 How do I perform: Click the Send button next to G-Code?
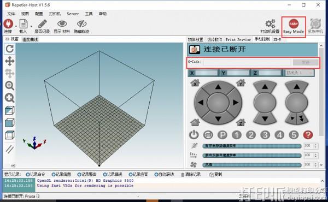306,62
